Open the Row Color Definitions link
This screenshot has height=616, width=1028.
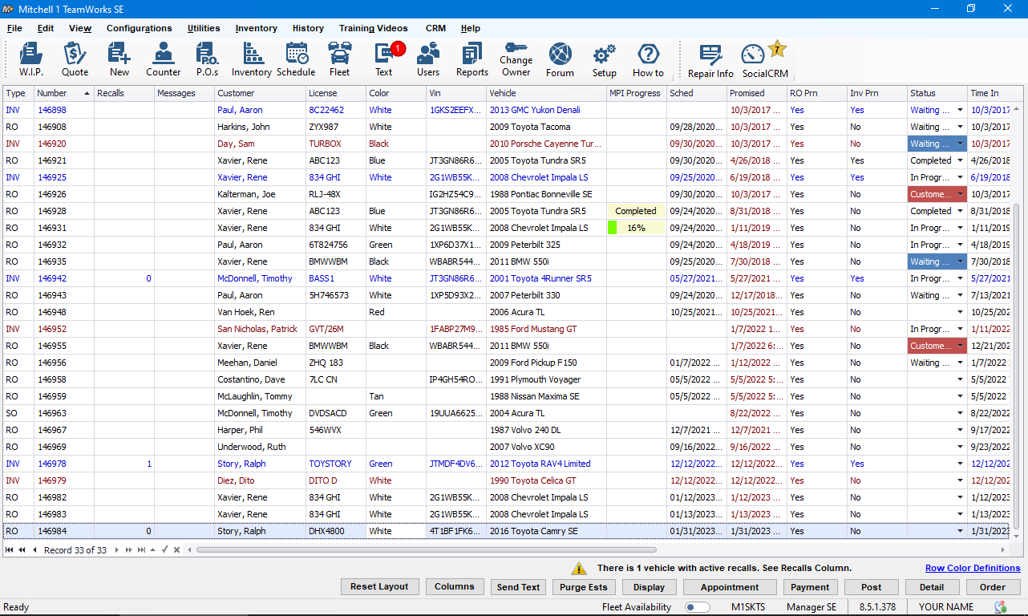click(972, 568)
